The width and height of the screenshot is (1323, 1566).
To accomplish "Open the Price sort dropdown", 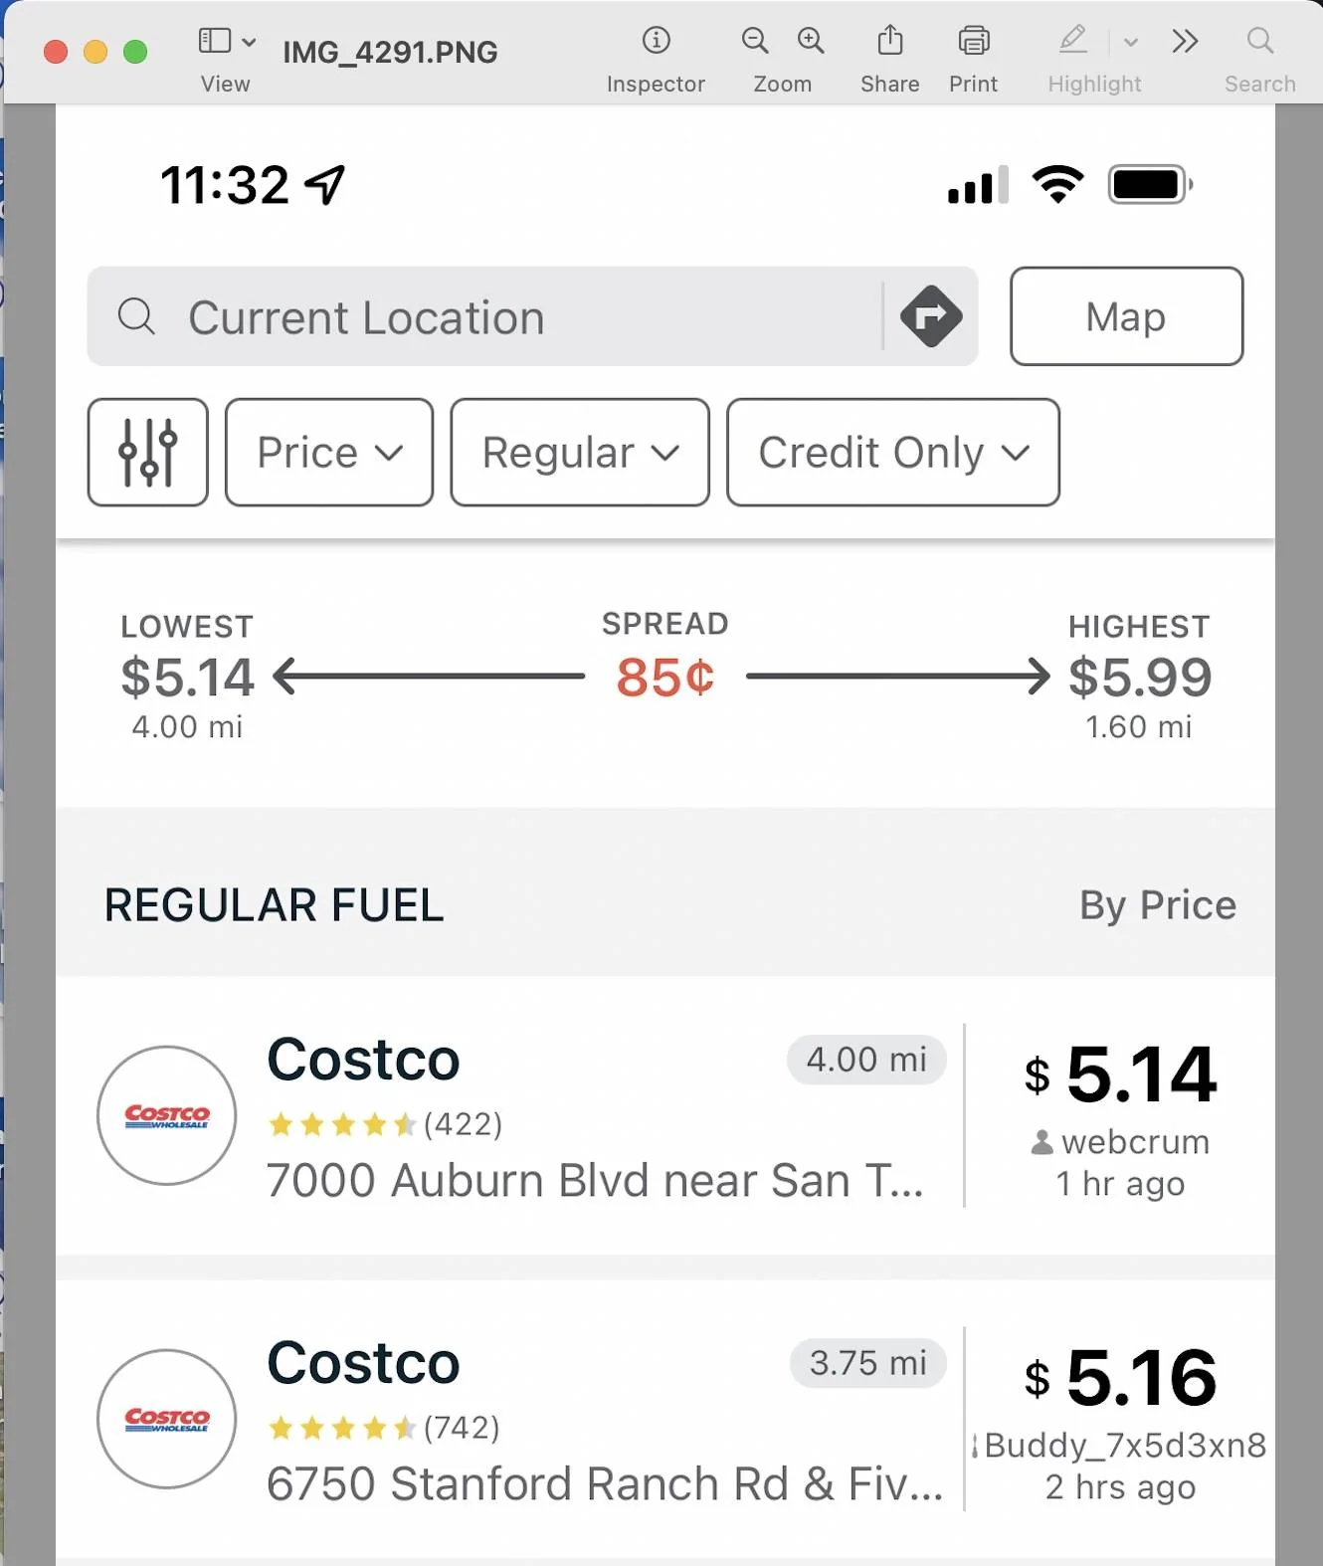I will point(329,453).
